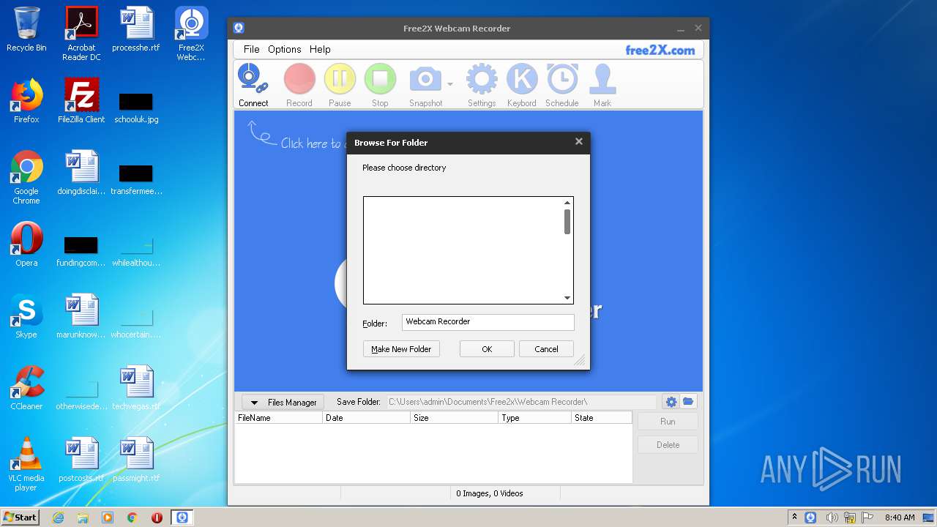This screenshot has width=937, height=527.
Task: Click folder tree scrollbar down arrow
Action: [x=567, y=298]
